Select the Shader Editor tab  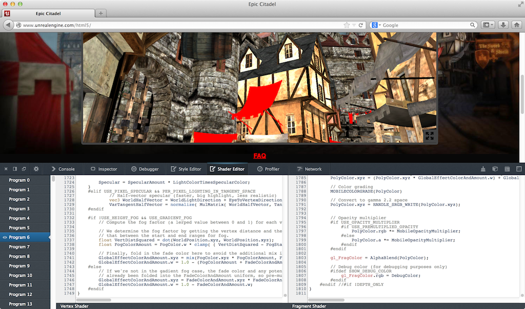click(x=227, y=169)
